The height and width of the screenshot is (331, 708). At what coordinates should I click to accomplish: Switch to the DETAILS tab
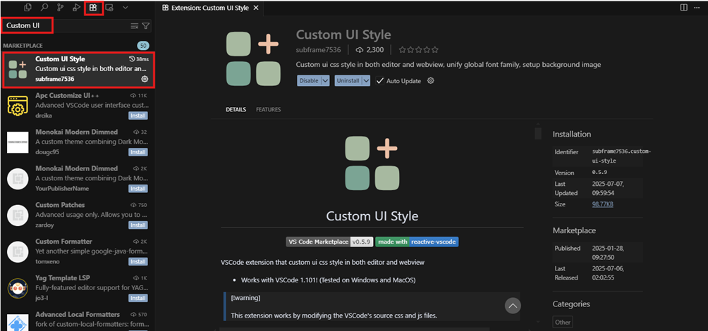click(236, 110)
